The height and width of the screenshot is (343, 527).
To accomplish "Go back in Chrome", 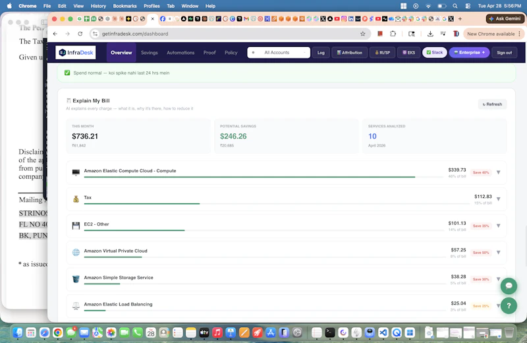I will [x=55, y=34].
